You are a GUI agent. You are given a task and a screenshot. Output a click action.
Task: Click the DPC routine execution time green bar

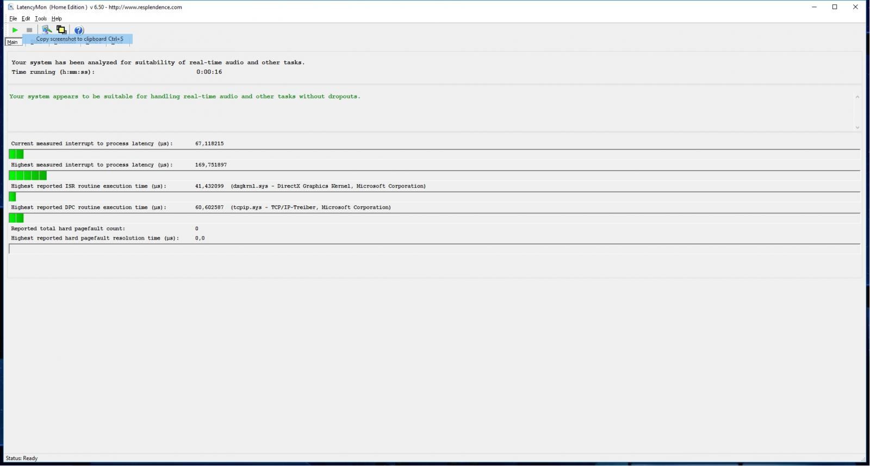(16, 218)
